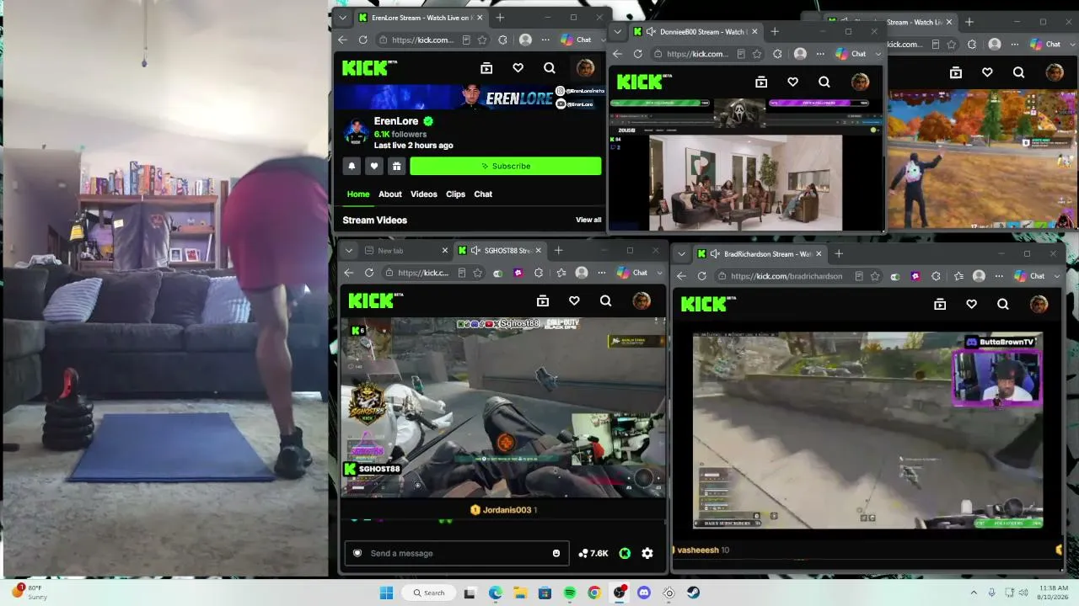Open search in the DonnieeB00 Kick window

(824, 82)
